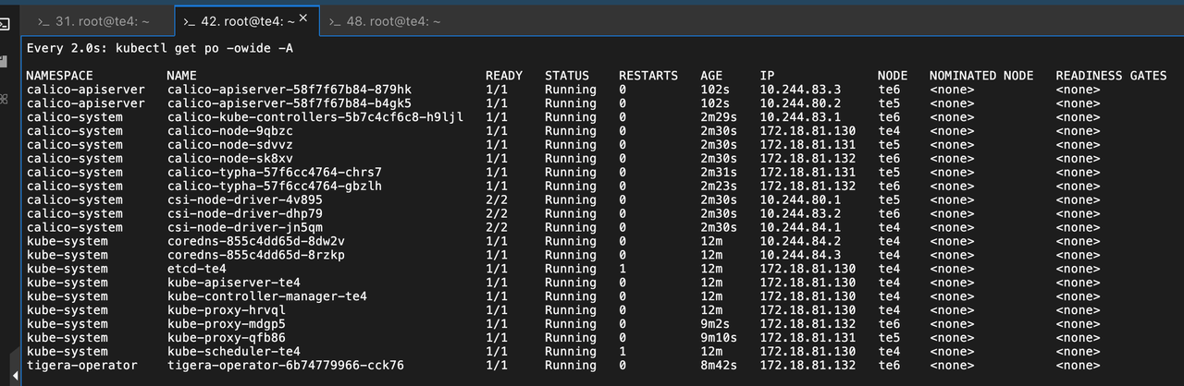Click the Running status of tigera-operator pod
Screen dimensions: 1184x386
571,367
